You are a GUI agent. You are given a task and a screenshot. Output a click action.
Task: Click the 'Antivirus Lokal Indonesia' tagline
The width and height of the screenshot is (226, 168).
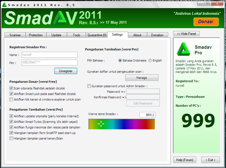(197, 13)
